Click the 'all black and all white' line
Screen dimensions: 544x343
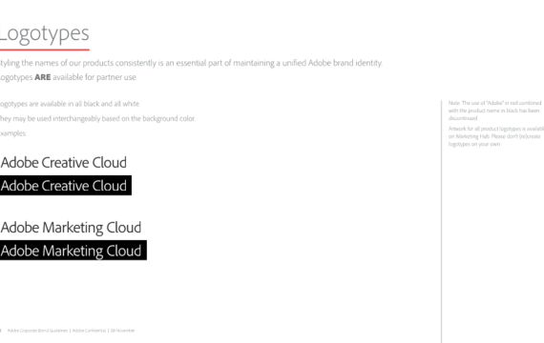point(70,104)
